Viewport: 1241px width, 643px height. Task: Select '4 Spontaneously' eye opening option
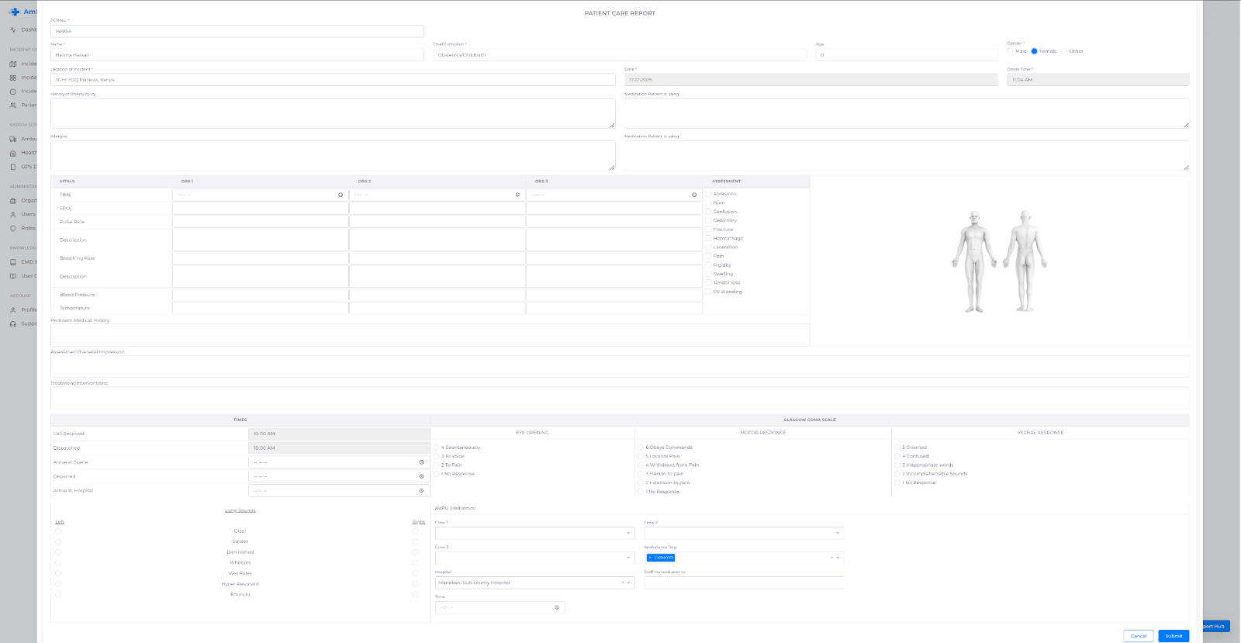pos(437,448)
